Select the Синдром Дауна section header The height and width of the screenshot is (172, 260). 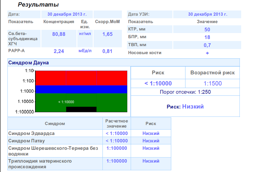pos(29,63)
